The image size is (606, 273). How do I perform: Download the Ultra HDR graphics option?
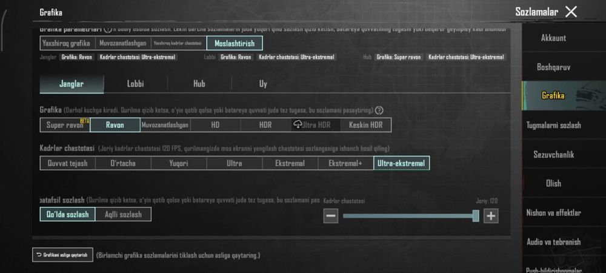(x=316, y=125)
